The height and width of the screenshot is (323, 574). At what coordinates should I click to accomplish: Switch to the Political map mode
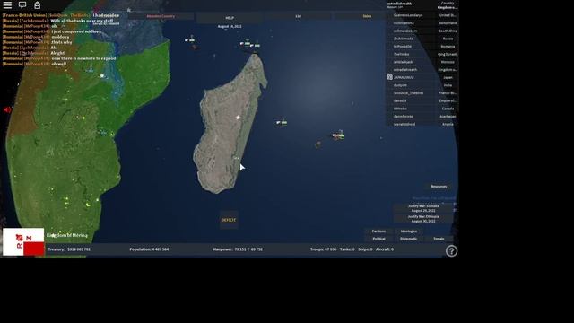pyautogui.click(x=378, y=239)
